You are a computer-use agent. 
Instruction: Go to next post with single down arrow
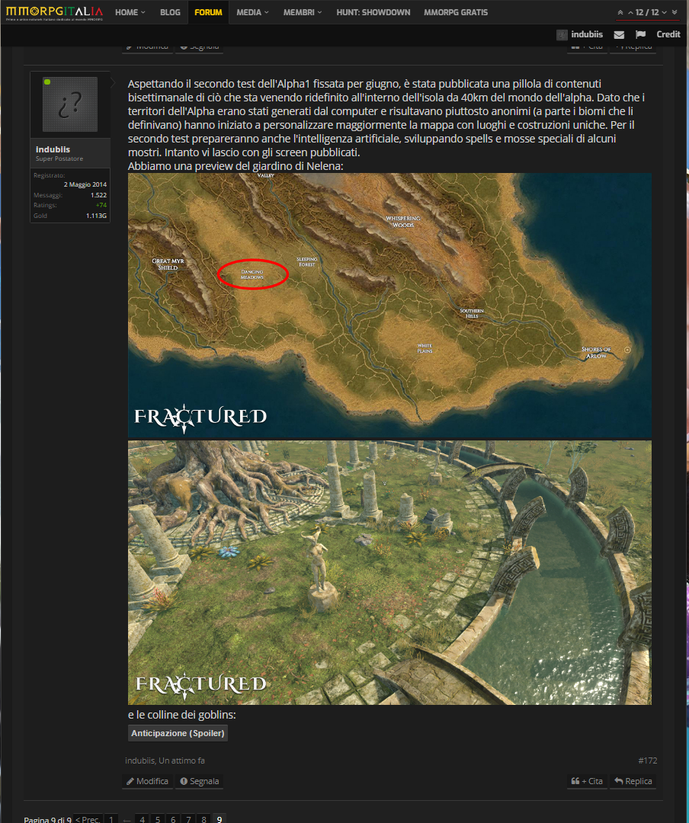665,12
